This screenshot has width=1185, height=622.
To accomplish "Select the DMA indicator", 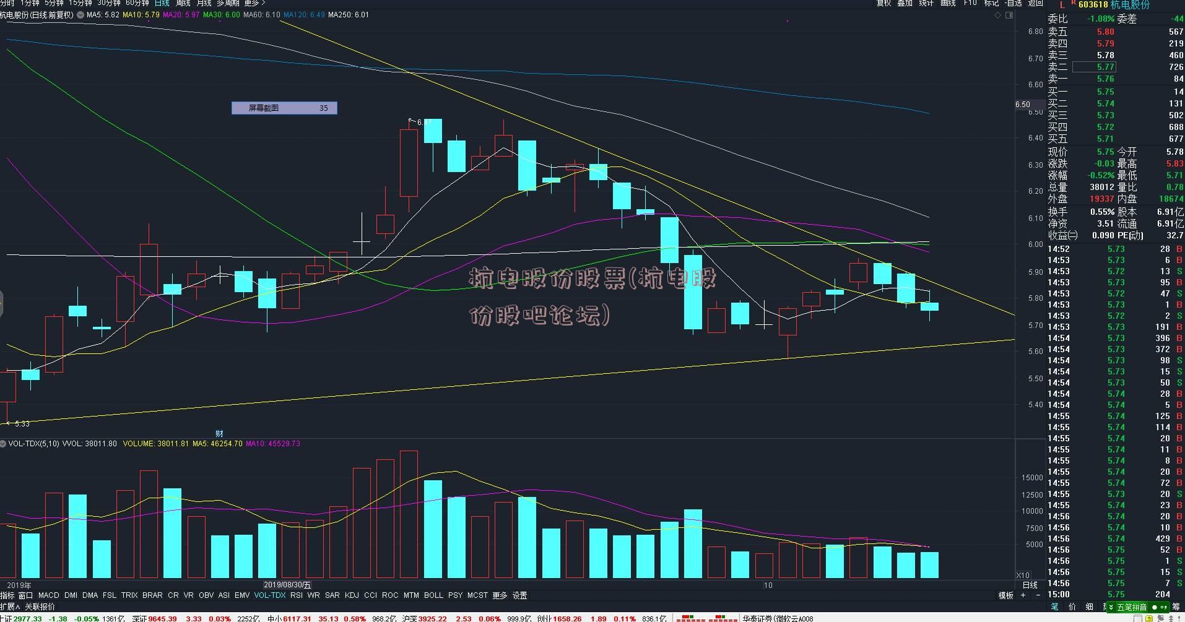I will [x=90, y=595].
